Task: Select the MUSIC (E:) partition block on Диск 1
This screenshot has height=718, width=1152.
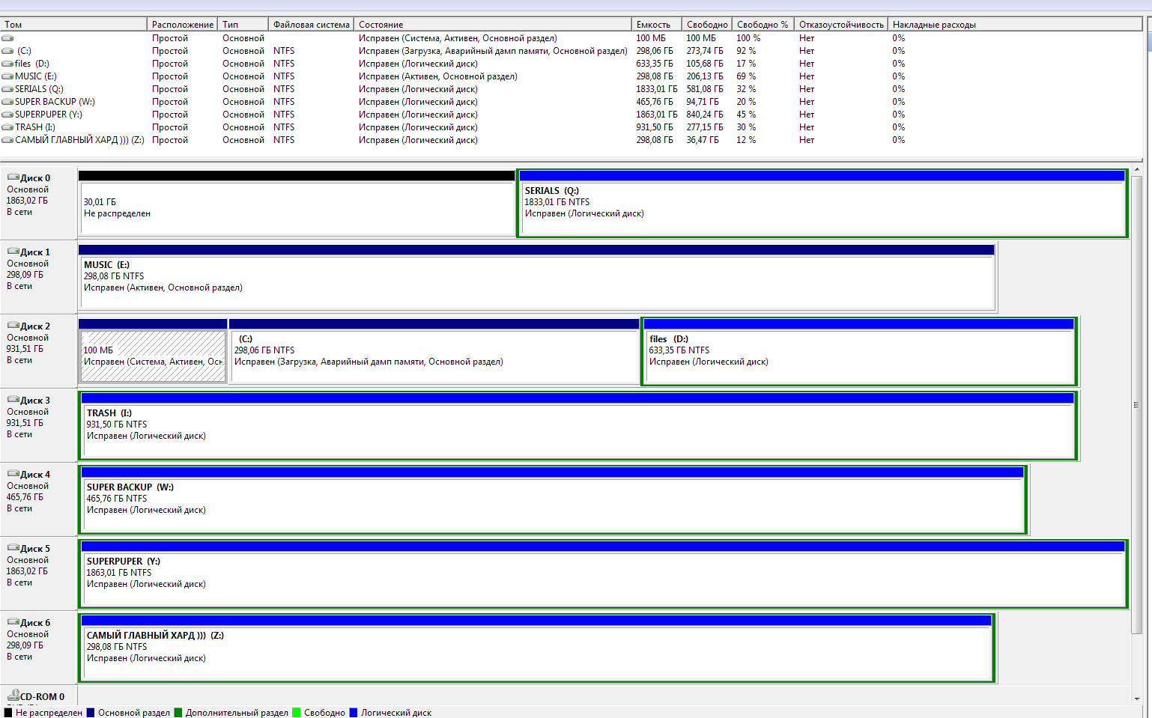Action: coord(536,277)
